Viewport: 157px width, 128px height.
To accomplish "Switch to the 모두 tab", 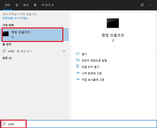I will click(7, 5).
